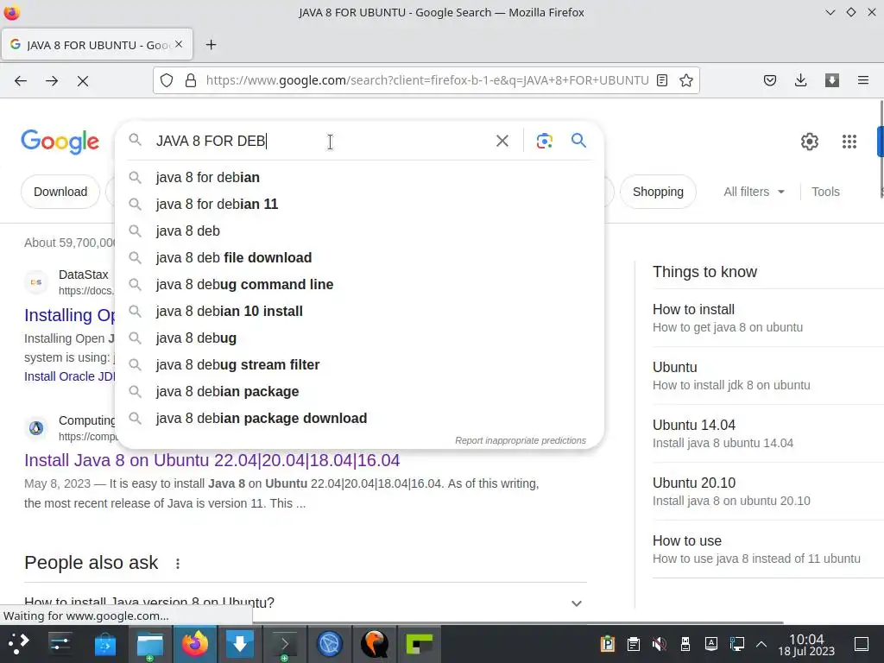The image size is (884, 663).
Task: Open How to use in Things to know
Action: [767, 549]
